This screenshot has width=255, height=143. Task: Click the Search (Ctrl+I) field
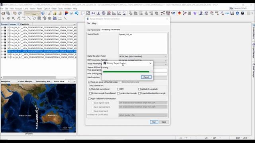click(241, 8)
